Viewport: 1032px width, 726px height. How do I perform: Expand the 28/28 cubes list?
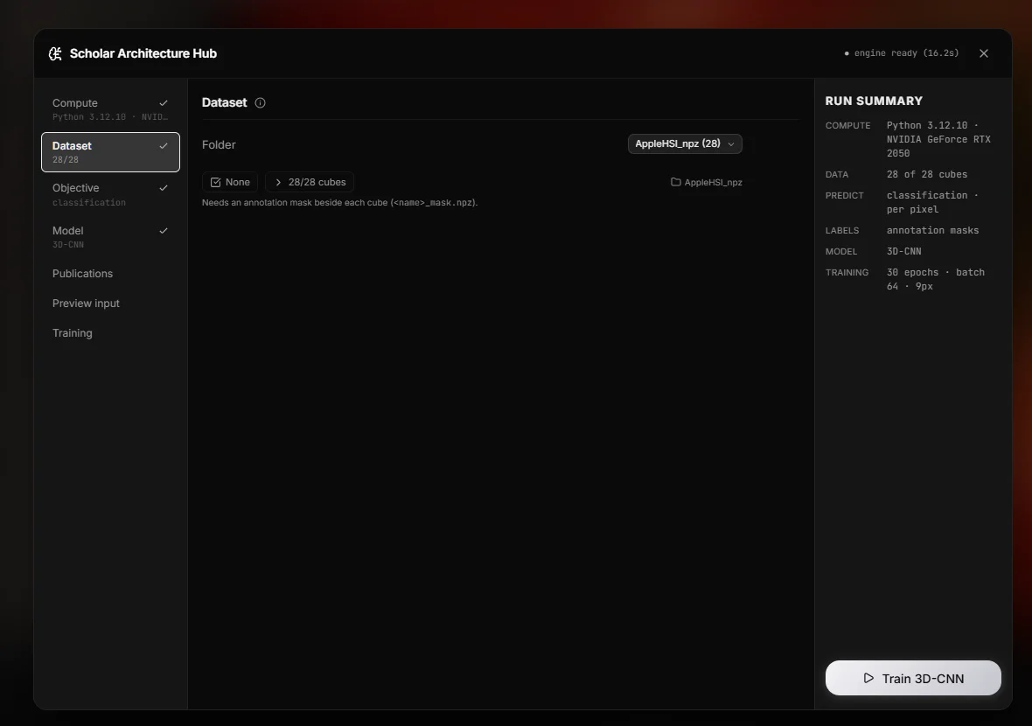(x=310, y=182)
